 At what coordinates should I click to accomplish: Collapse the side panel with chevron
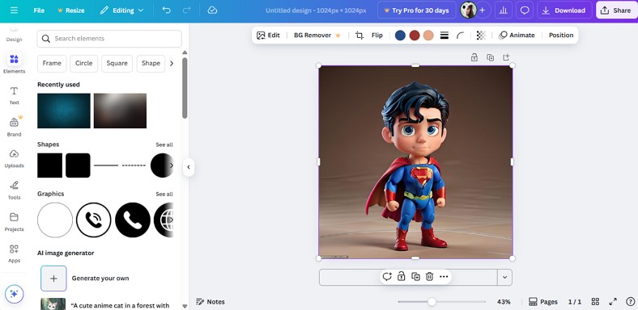(x=189, y=167)
